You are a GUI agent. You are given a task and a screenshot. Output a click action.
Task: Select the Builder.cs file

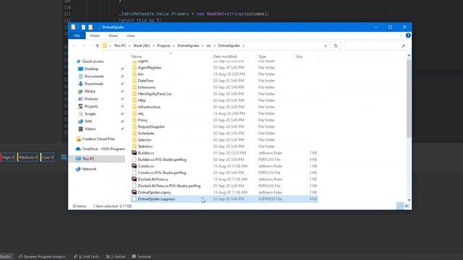click(146, 153)
